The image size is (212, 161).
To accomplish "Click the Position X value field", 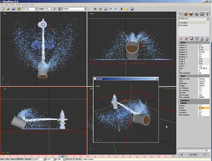I will [204, 45].
